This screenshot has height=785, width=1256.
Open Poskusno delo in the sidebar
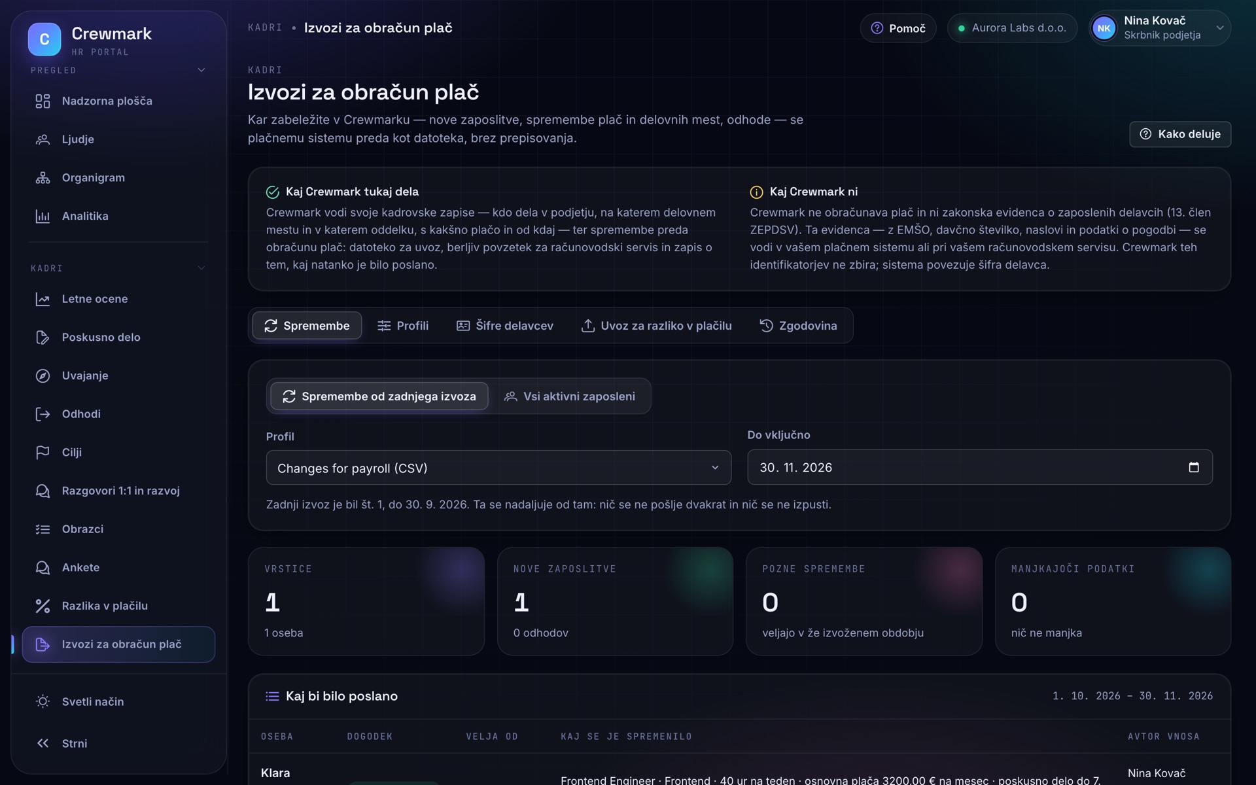118,338
